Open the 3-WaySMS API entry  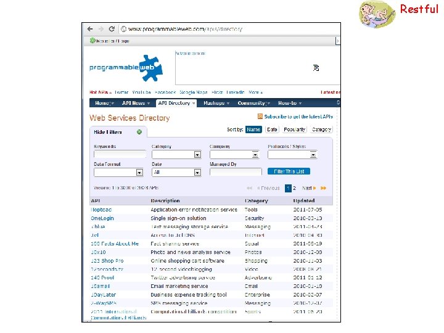[104, 303]
